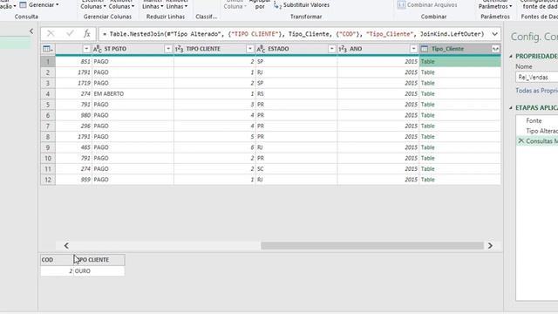Click the fx function icon
This screenshot has width=558, height=314.
click(87, 34)
